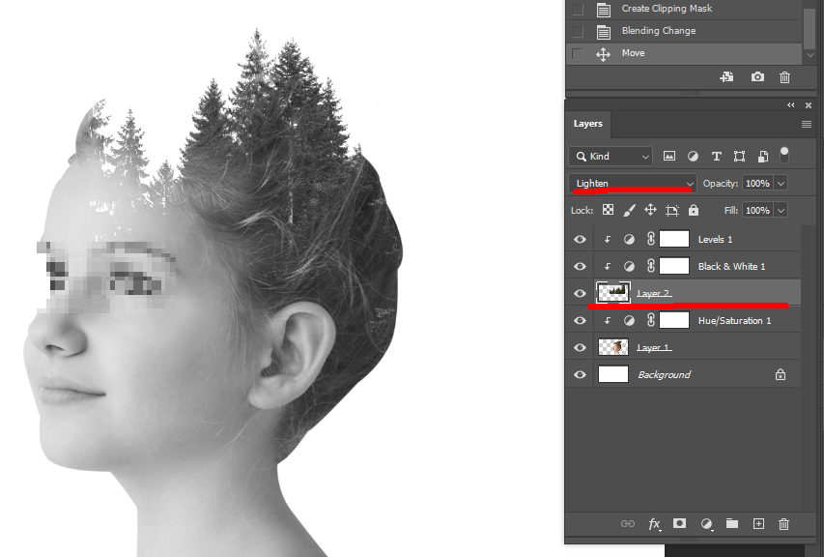This screenshot has height=557, width=824.
Task: Filter layers by smart objects icon
Action: pyautogui.click(x=763, y=157)
